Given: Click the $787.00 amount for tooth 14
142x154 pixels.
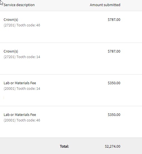Looking at the screenshot, I should pyautogui.click(x=114, y=51).
